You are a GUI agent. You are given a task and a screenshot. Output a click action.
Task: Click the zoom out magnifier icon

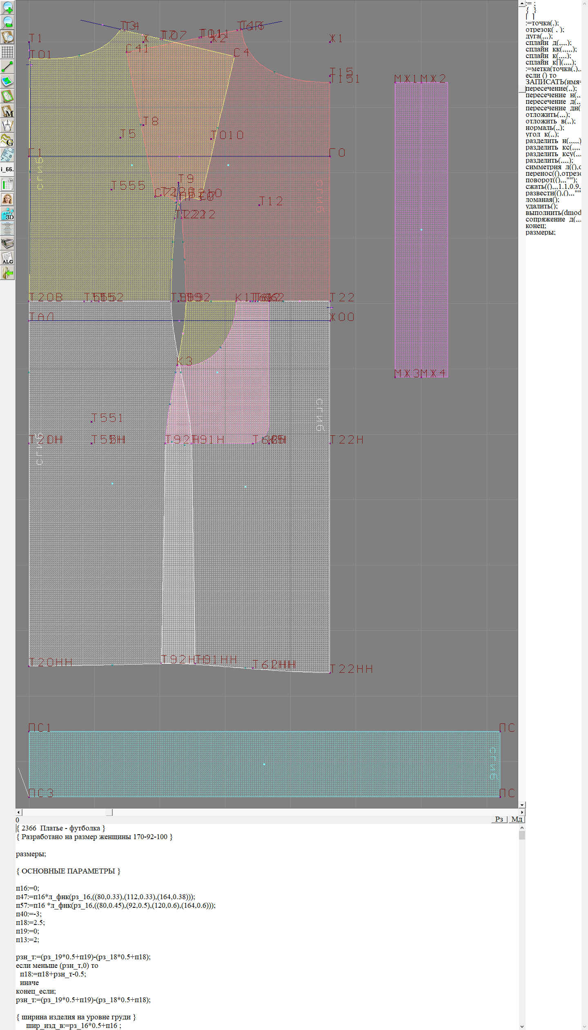(7, 22)
